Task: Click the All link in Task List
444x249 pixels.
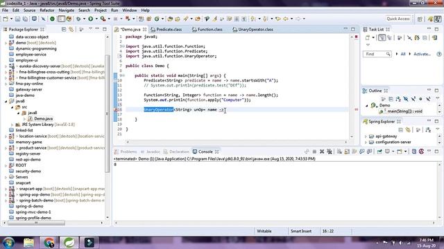Action: tap(403, 54)
